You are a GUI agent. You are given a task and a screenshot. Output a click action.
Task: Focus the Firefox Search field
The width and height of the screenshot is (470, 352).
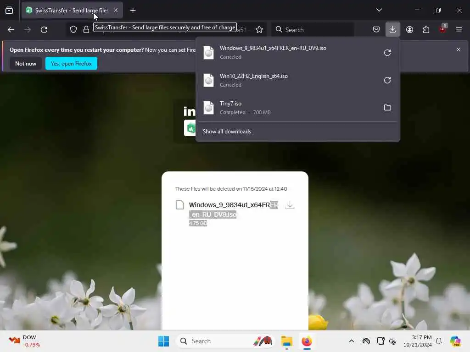pos(312,30)
